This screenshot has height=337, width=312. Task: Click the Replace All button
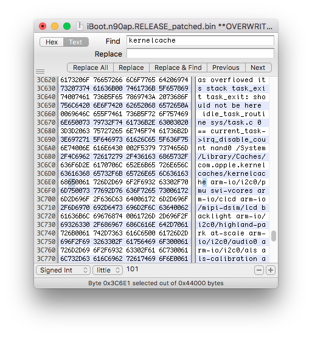[91, 68]
